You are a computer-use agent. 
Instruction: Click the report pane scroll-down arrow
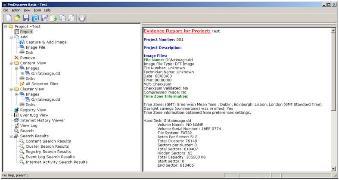[x=334, y=168]
